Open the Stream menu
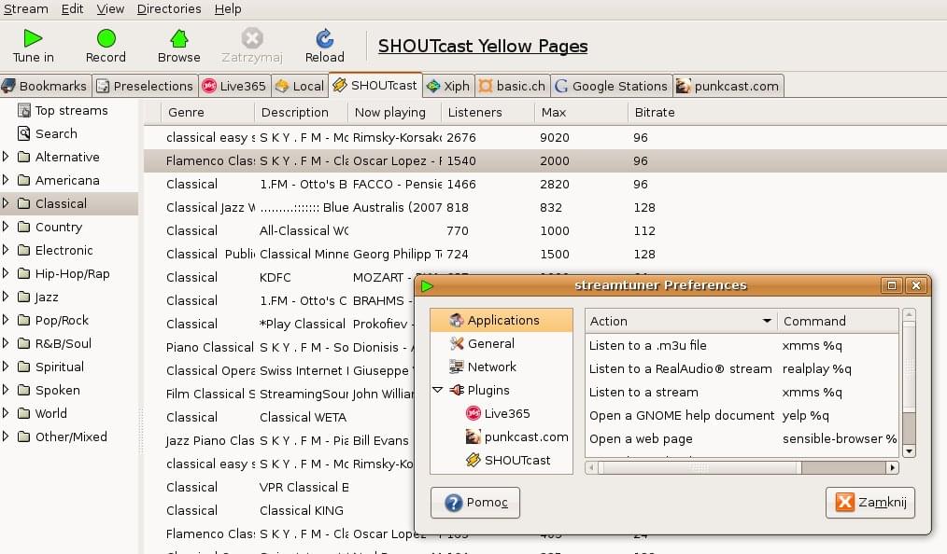Viewport: 947px width, 554px height. pyautogui.click(x=26, y=9)
